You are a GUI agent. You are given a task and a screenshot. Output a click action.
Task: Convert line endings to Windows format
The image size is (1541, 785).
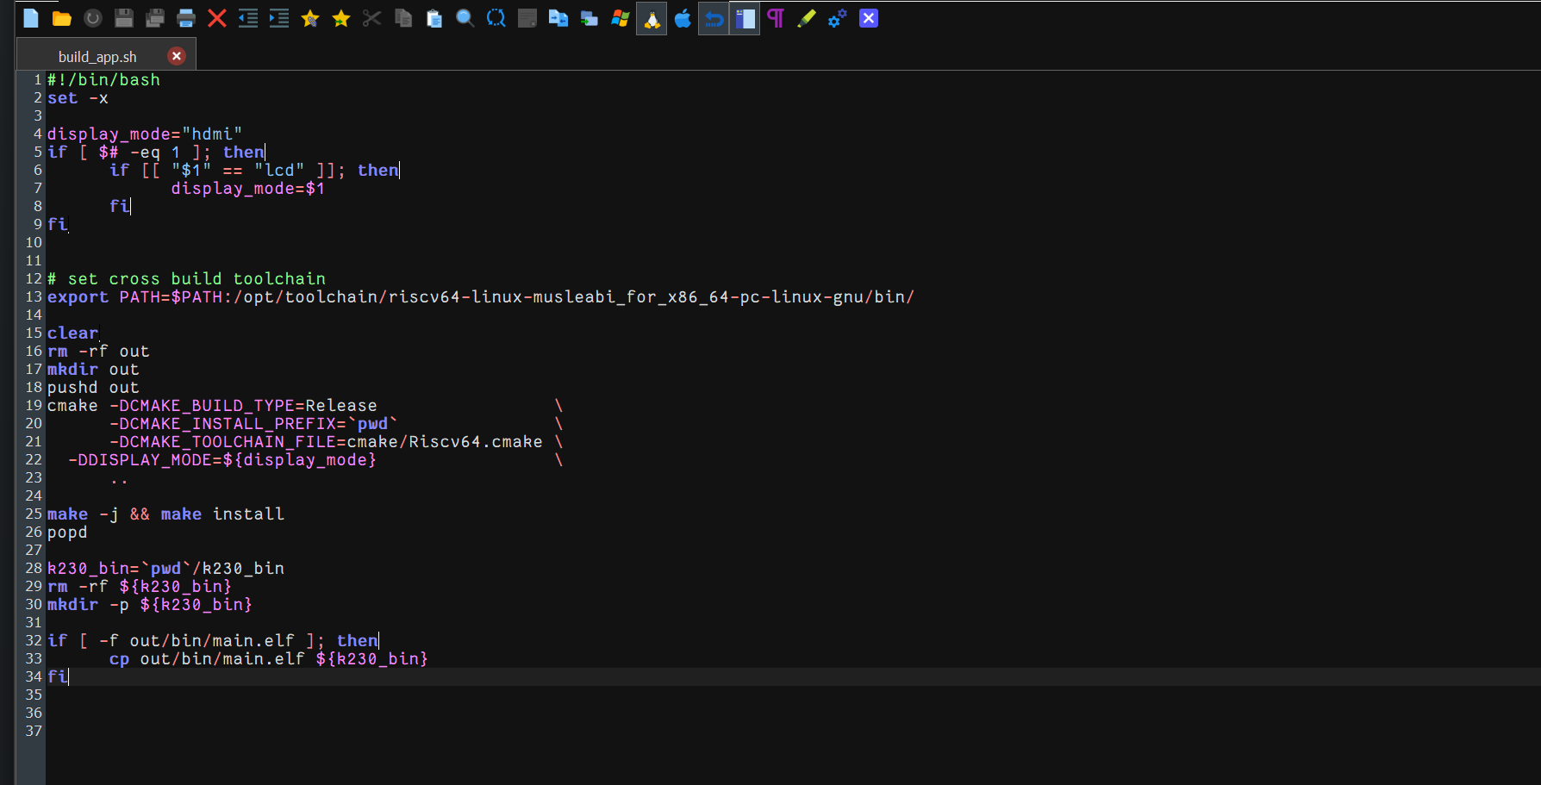[x=621, y=18]
